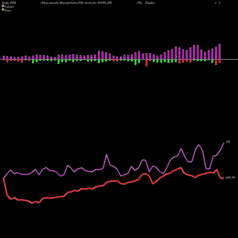Click the MunafaSutra charts for TINPLATE heading

[76, 3]
